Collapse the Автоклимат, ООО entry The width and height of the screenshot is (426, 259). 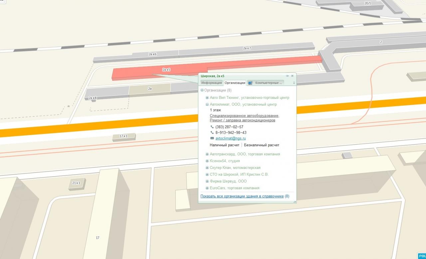tap(207, 104)
